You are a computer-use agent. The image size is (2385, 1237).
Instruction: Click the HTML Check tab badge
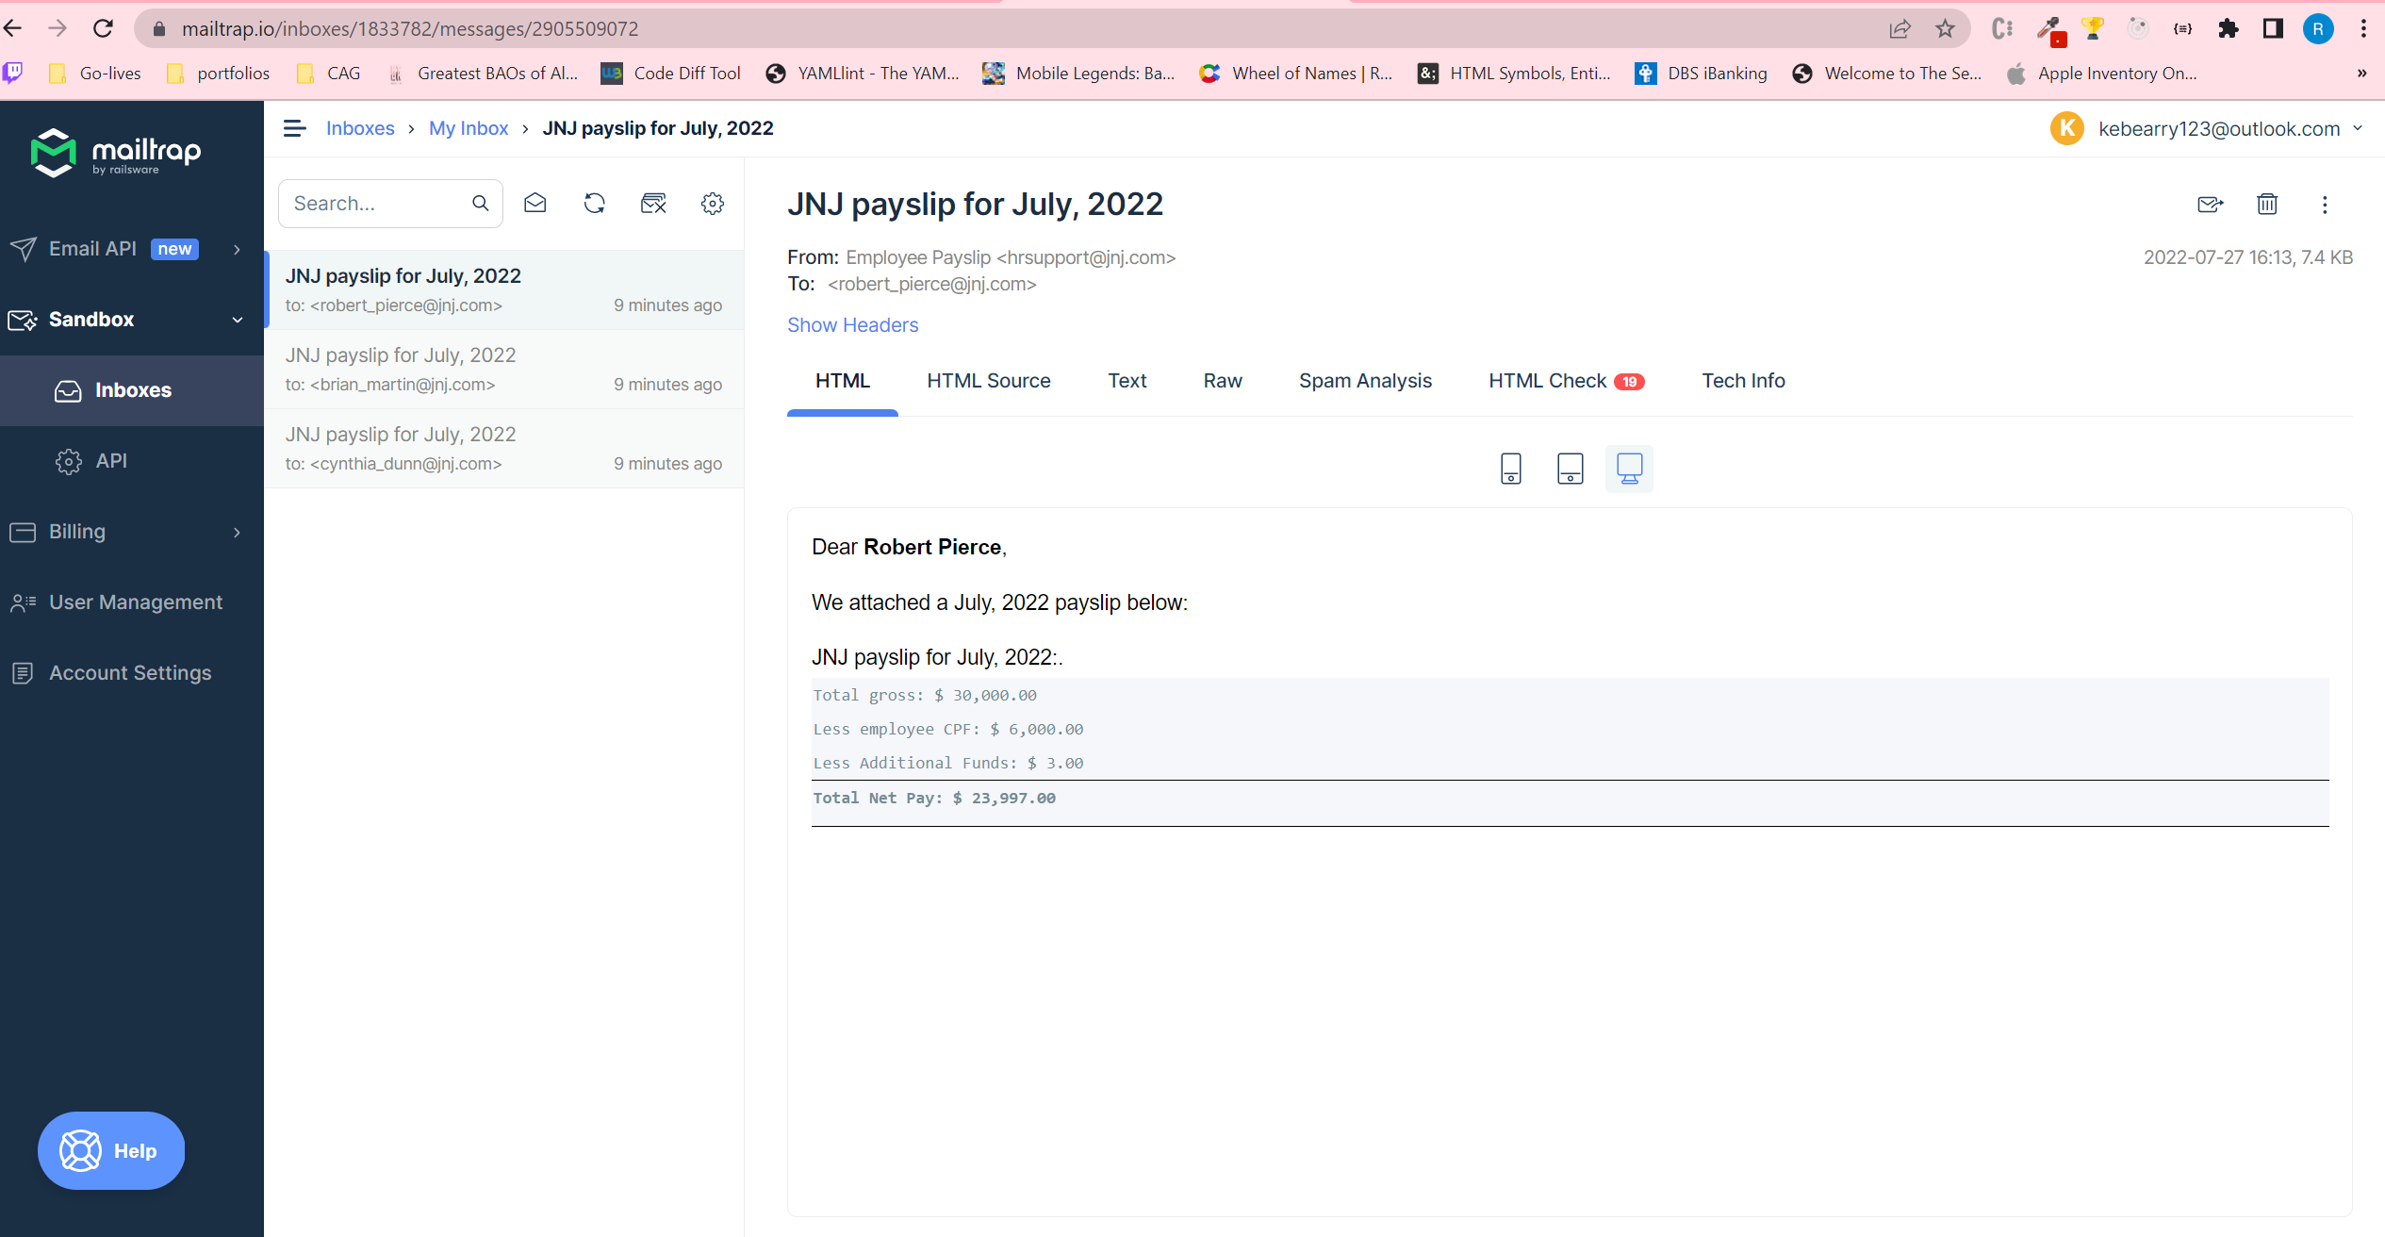[x=1629, y=380]
